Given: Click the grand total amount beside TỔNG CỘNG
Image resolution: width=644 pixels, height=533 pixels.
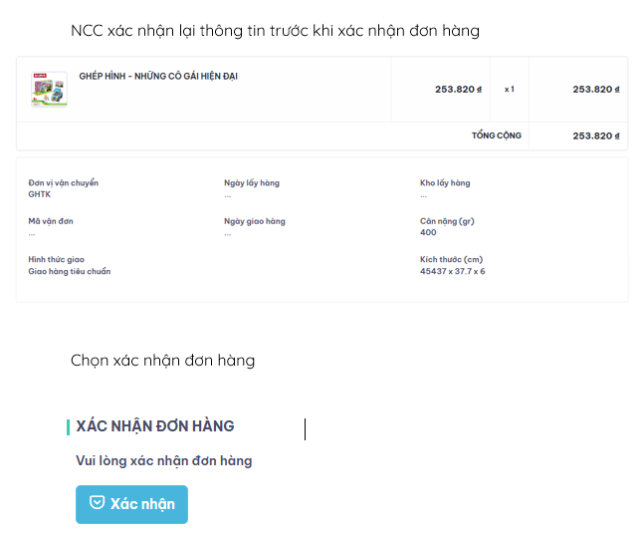Looking at the screenshot, I should click(x=595, y=135).
